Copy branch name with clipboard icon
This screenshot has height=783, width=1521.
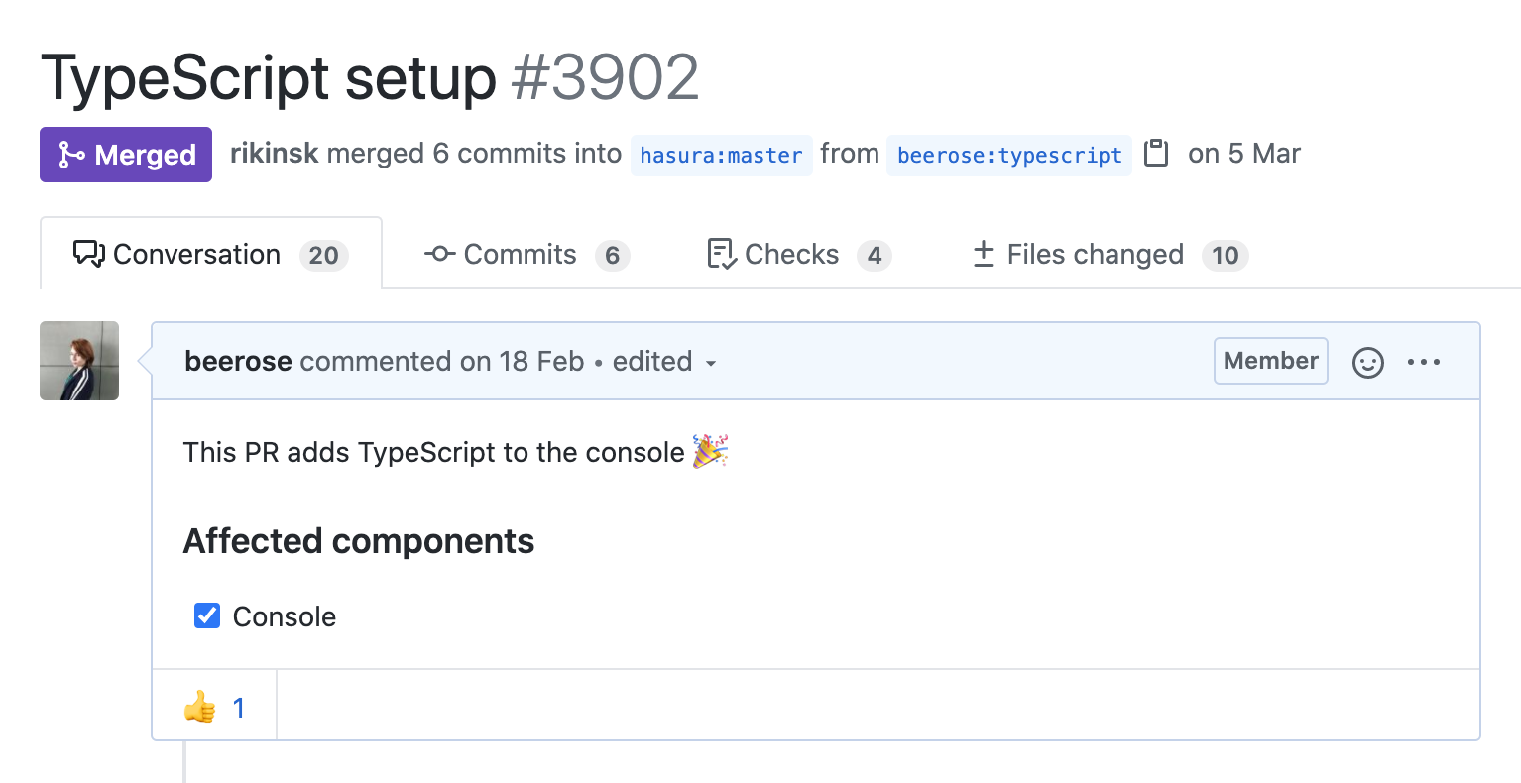pos(1156,154)
